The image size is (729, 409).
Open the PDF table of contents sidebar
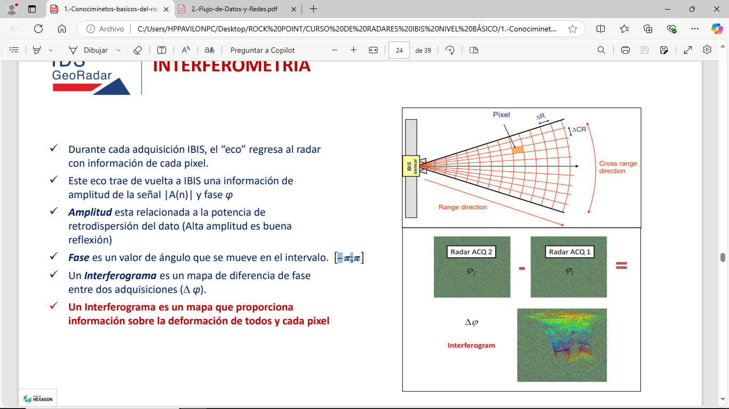click(14, 50)
